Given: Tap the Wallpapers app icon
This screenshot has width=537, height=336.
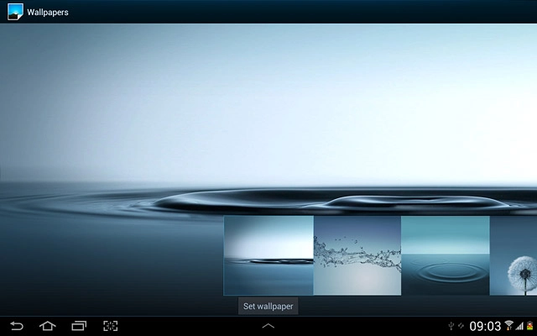Looking at the screenshot, I should click(13, 12).
